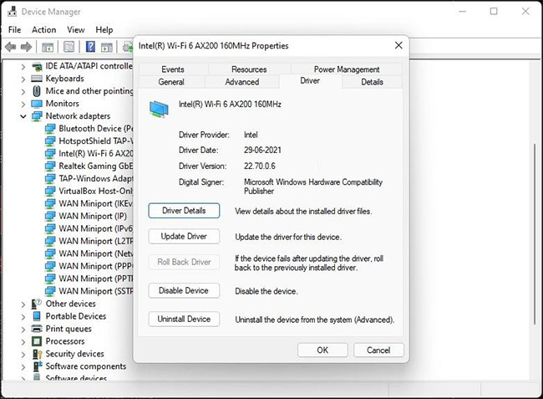Click the Print queues printer icon
The width and height of the screenshot is (543, 399).
click(x=37, y=329)
